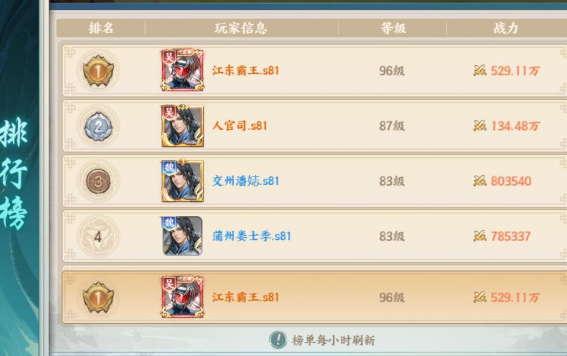Open avatar of player 人官司.s81

tap(182, 125)
